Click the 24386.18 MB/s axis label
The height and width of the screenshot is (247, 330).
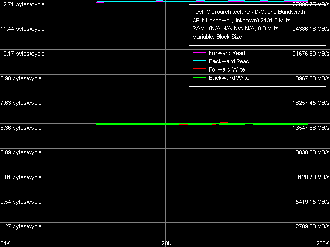[x=311, y=29]
